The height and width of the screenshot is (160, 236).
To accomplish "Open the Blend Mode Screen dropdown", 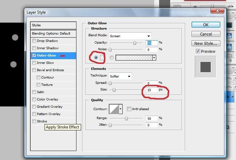I will (130, 36).
